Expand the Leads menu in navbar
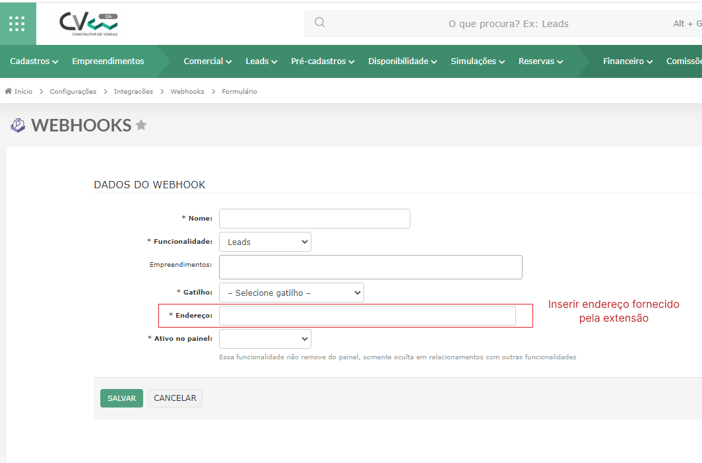This screenshot has width=702, height=463. point(261,61)
